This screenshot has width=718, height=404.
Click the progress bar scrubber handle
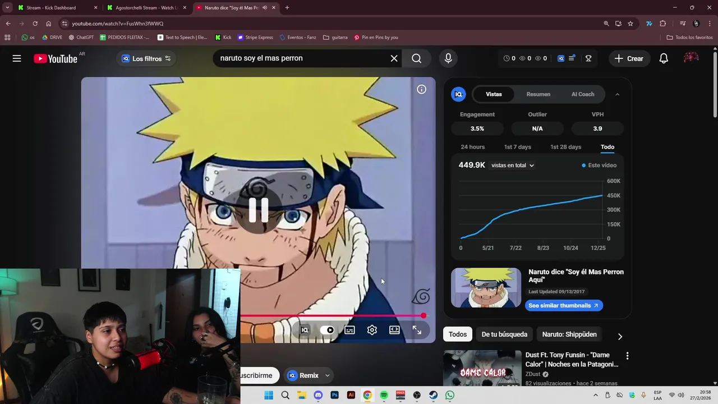coord(424,316)
